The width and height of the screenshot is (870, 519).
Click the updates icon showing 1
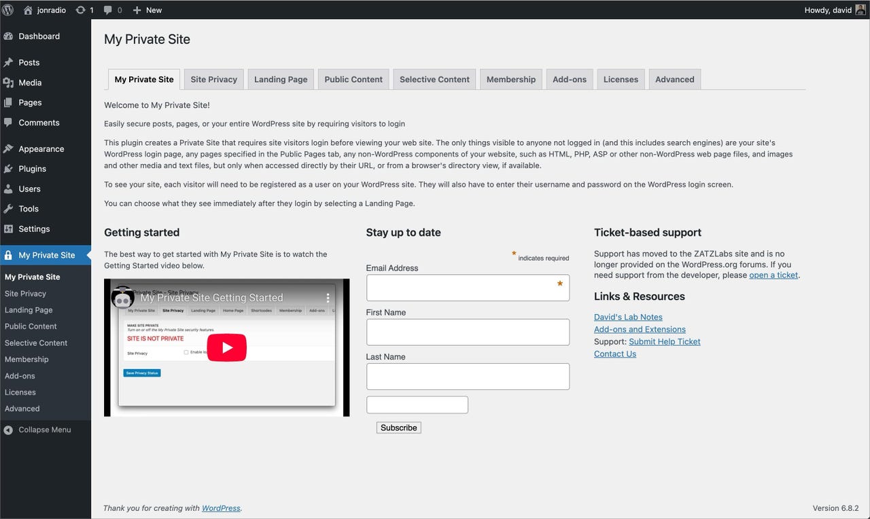point(81,10)
